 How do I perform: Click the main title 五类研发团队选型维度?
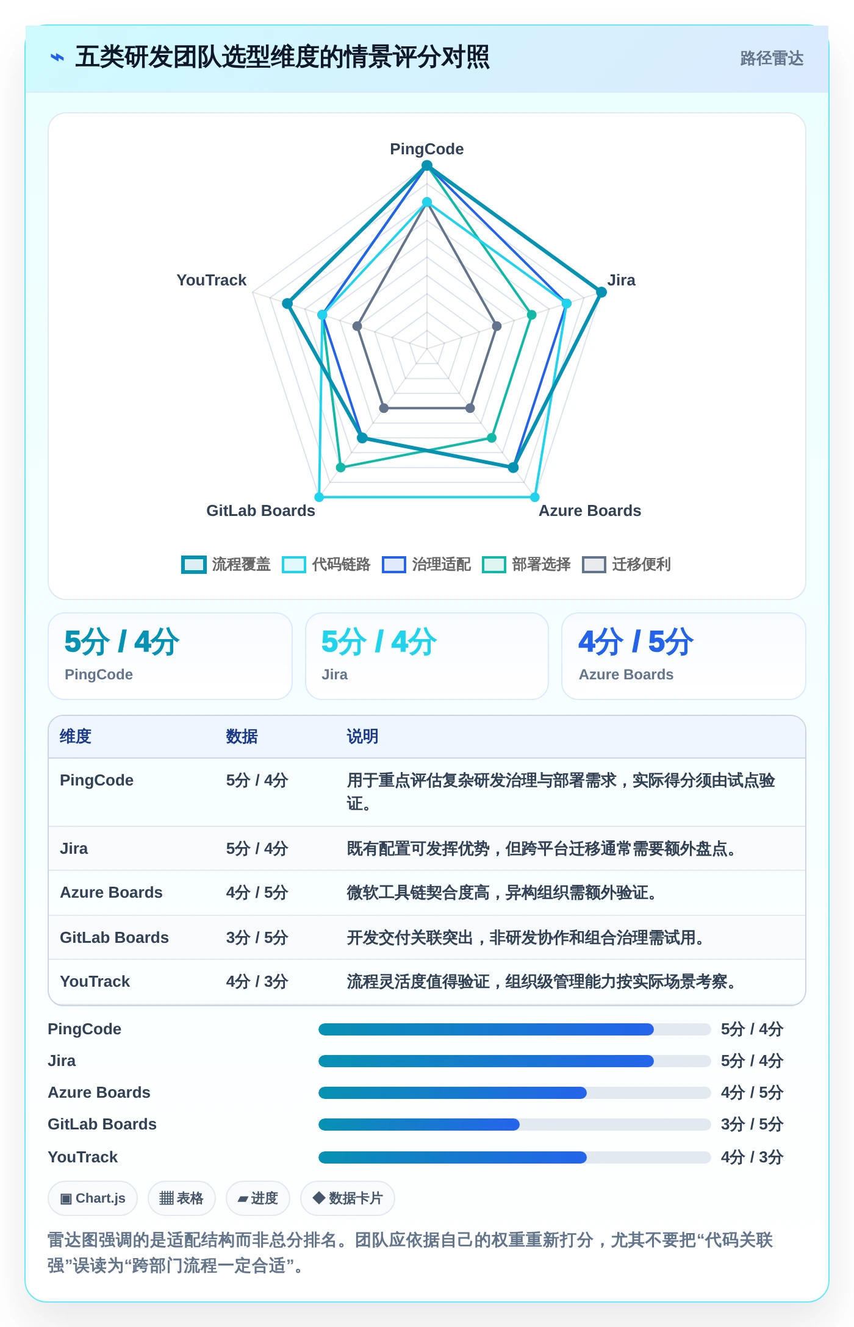pyautogui.click(x=282, y=57)
